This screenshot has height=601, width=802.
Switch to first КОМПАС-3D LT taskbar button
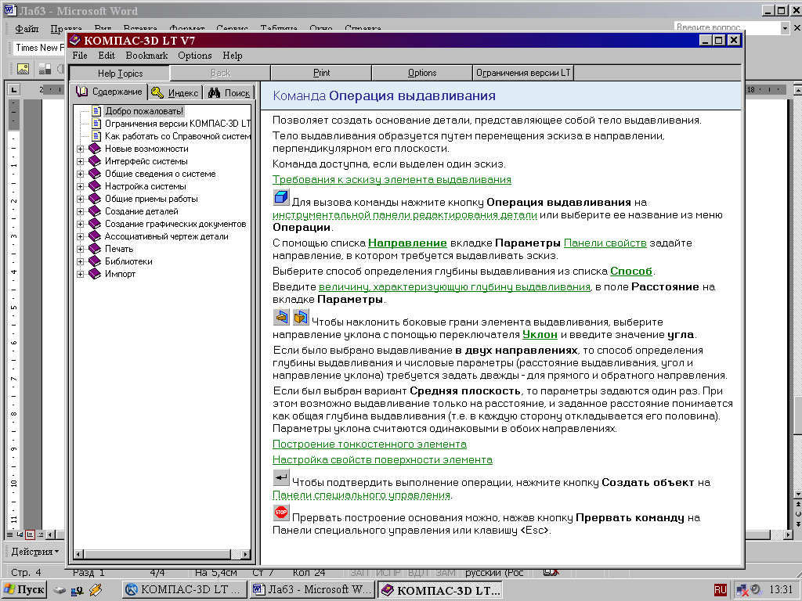click(x=185, y=590)
